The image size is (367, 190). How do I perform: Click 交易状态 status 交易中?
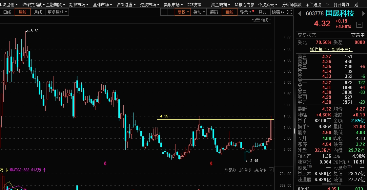point(358,35)
